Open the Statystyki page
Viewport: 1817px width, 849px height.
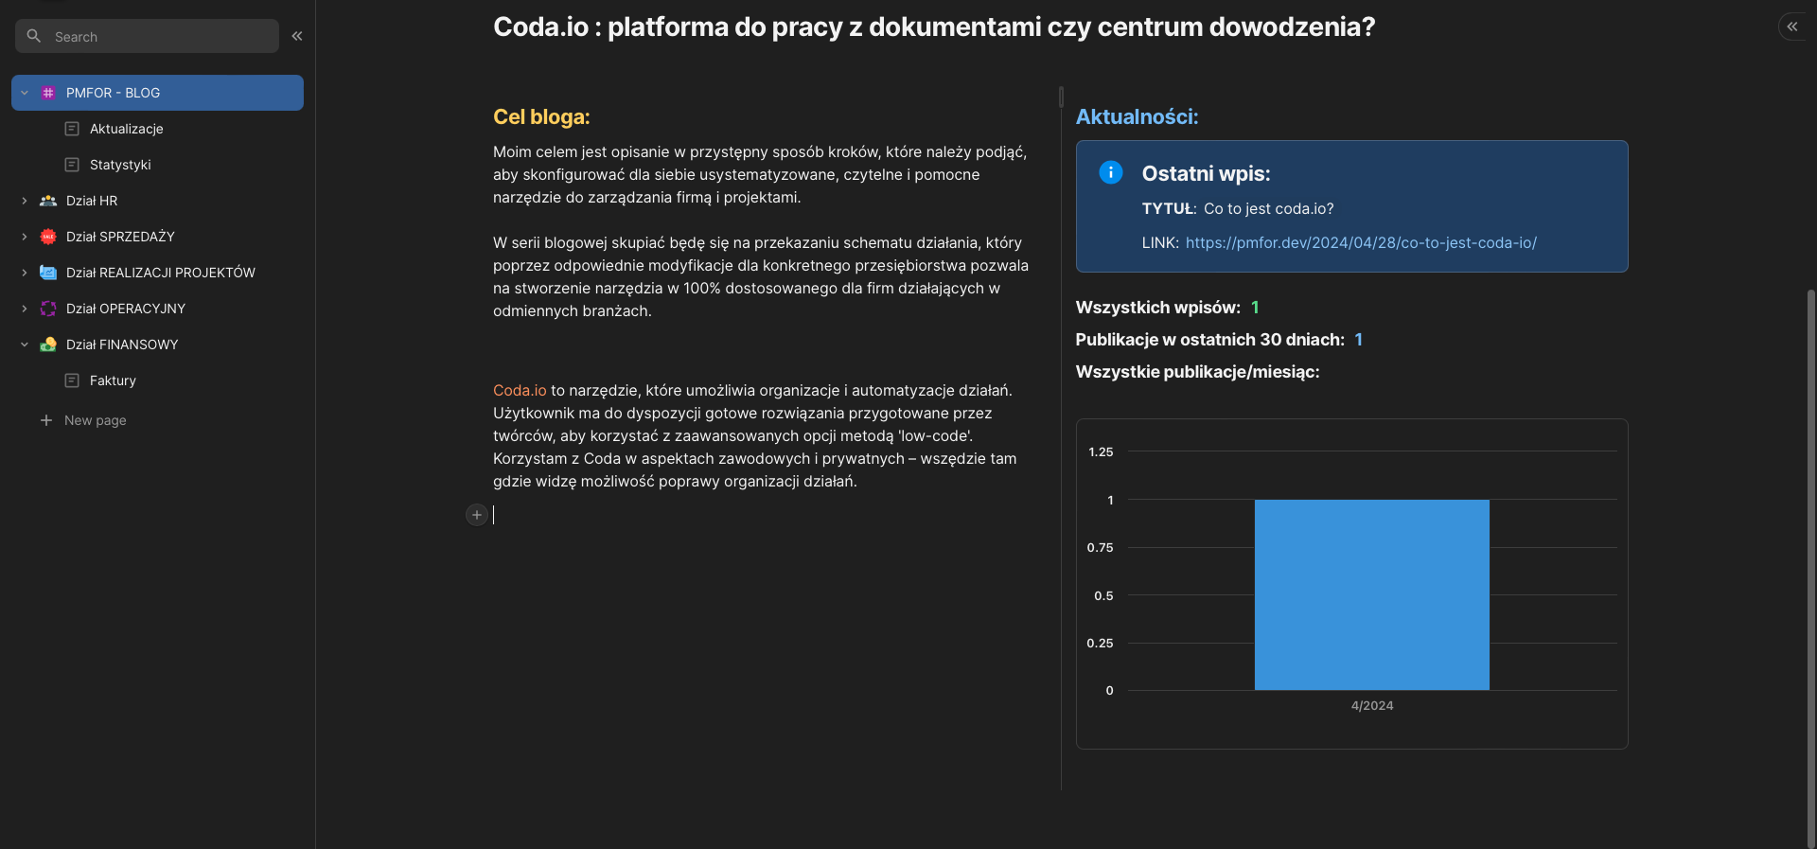coord(120,165)
